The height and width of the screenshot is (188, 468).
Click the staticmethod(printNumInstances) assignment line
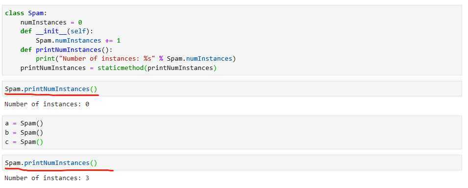click(118, 68)
